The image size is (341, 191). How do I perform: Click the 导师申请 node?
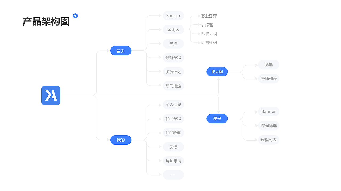tap(173, 161)
